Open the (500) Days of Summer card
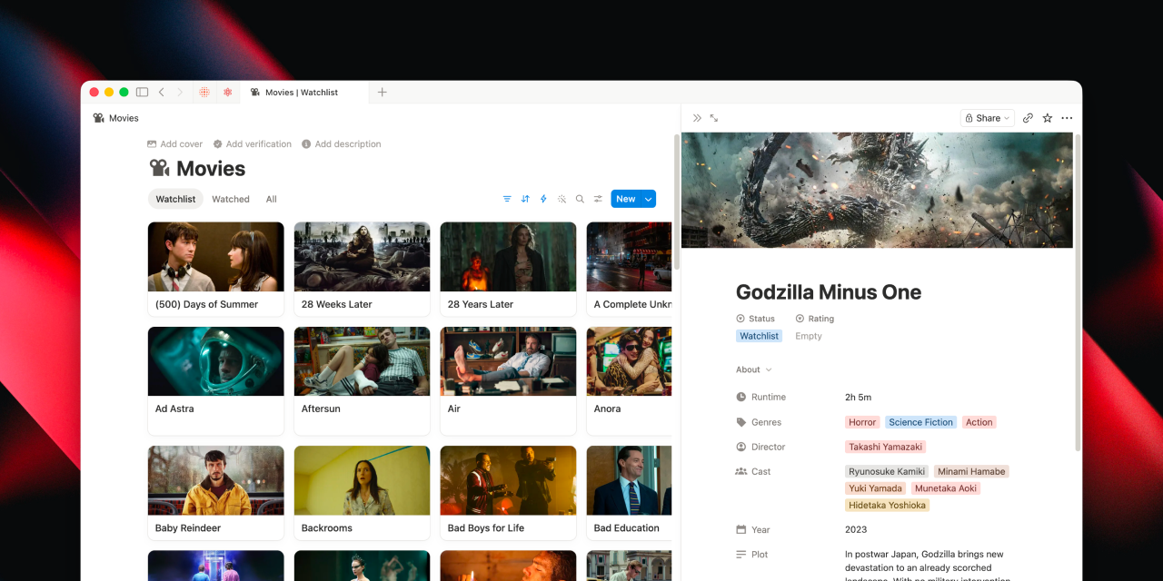 215,269
